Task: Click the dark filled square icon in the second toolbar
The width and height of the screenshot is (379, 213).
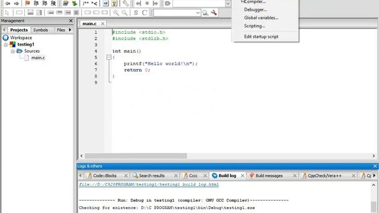Action: point(76,12)
